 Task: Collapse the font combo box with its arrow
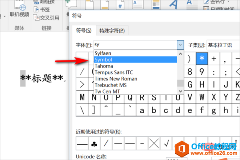[180, 45]
